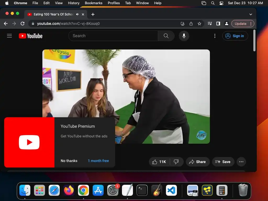Image resolution: width=268 pixels, height=201 pixels.
Task: Open Spotlight search in menu bar
Action: pos(213,3)
